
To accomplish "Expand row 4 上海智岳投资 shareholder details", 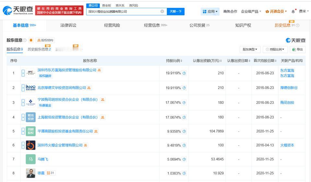I will coord(23,117).
